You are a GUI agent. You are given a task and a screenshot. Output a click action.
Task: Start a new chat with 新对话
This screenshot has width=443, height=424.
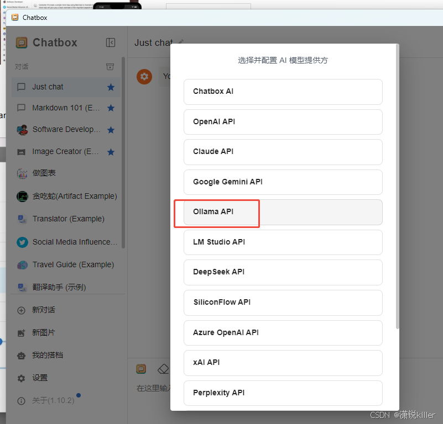coord(68,310)
